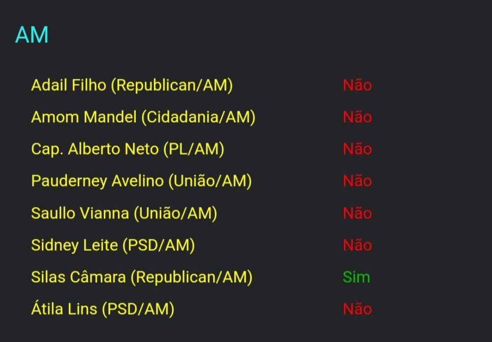Select Silas Câmara's name in the list
The image size is (492, 342).
coord(78,277)
